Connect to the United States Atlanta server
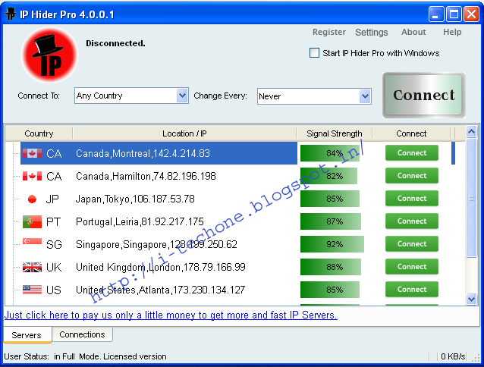The image size is (484, 367). (x=412, y=290)
